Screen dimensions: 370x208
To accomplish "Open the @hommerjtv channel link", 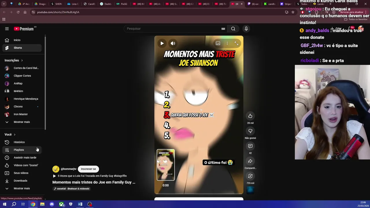I will tap(69, 169).
